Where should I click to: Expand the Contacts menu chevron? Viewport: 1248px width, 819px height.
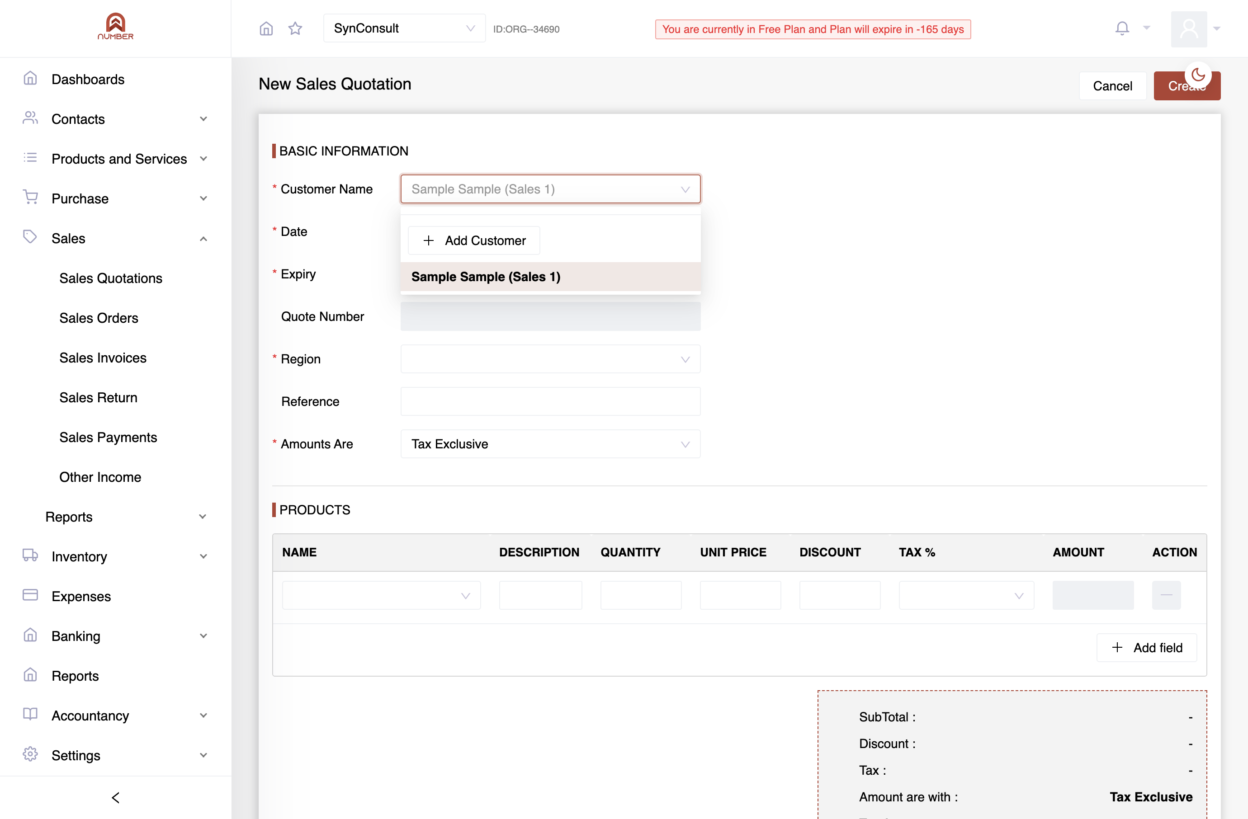[203, 119]
